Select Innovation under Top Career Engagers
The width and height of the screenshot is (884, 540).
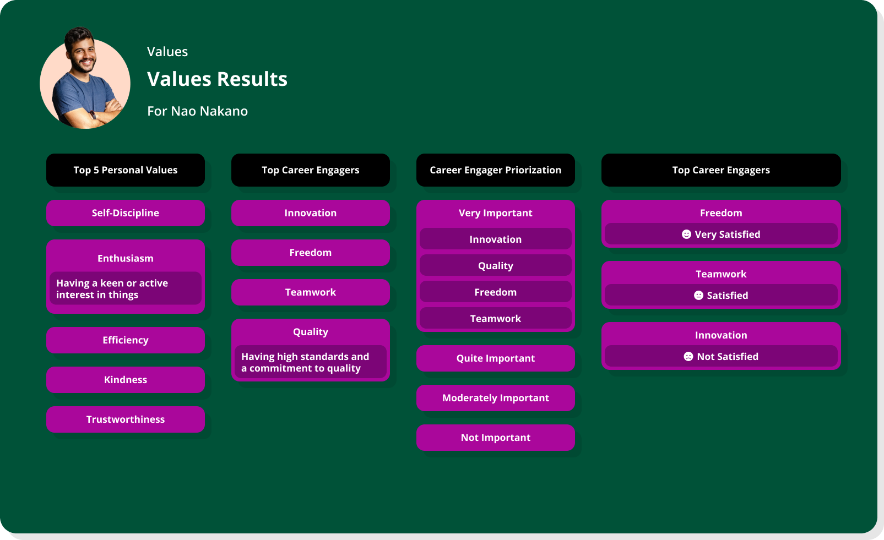coord(310,213)
